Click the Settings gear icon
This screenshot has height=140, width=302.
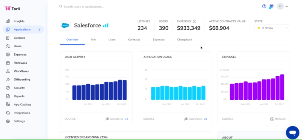coord(8,121)
